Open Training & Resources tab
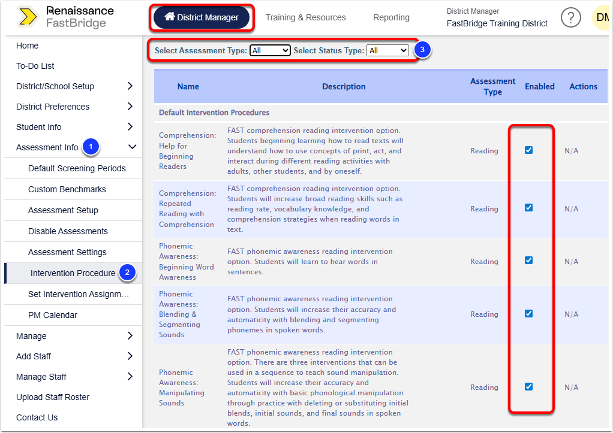Screen dimensions: 613x433 coord(306,17)
